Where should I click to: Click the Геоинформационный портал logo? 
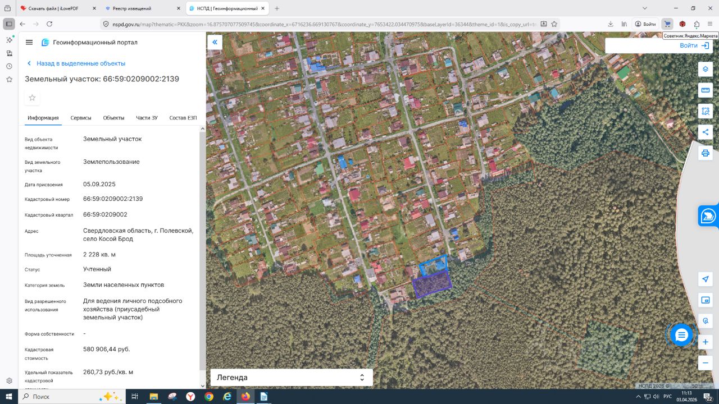89,43
